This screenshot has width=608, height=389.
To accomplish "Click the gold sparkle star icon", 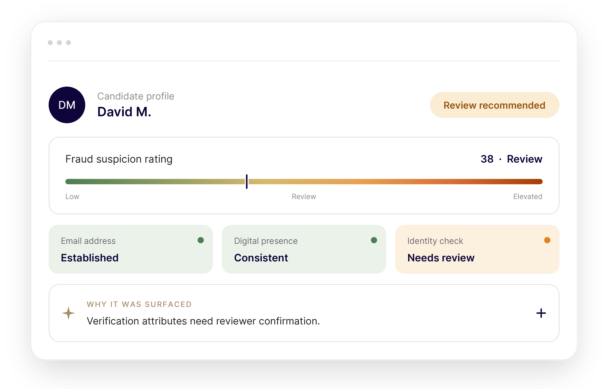I will 68,313.
